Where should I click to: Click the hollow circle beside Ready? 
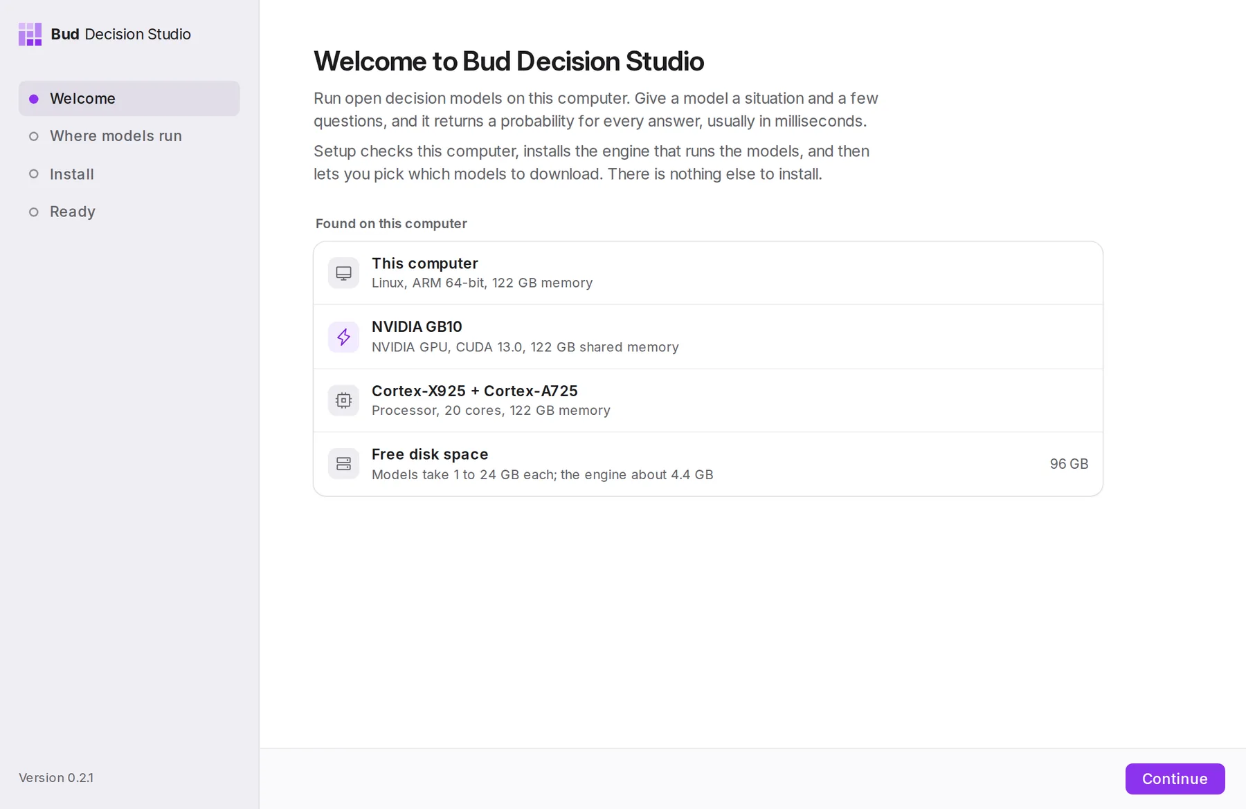(x=33, y=212)
